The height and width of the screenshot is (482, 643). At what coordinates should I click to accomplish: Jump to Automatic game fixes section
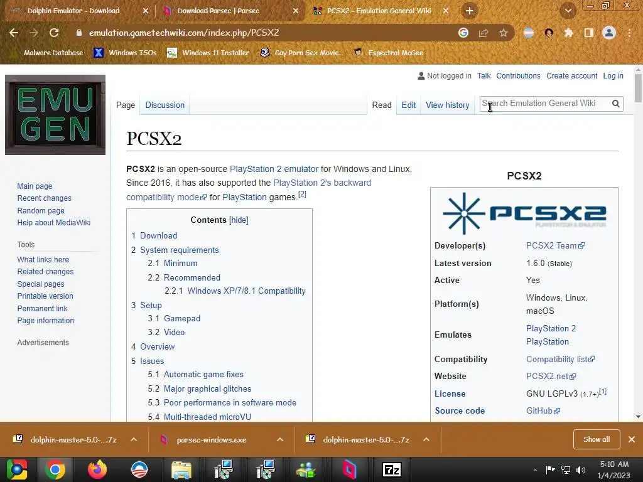[x=203, y=374]
